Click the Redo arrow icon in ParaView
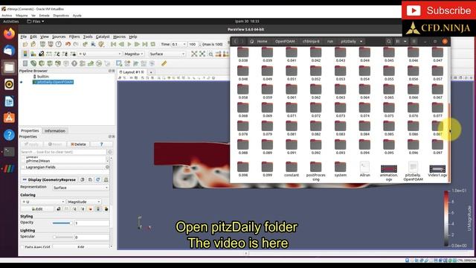This screenshot has width=476, height=268. pyautogui.click(x=76, y=45)
